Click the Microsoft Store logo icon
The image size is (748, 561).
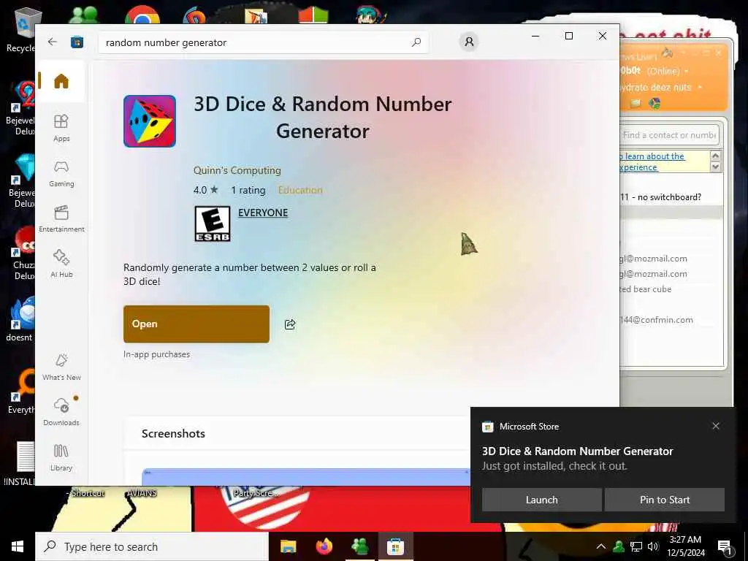(x=77, y=42)
